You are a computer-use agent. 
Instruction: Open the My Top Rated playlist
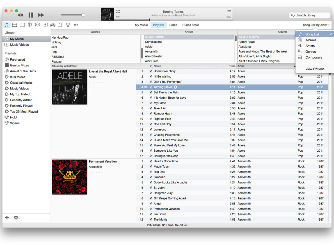pos(26,94)
